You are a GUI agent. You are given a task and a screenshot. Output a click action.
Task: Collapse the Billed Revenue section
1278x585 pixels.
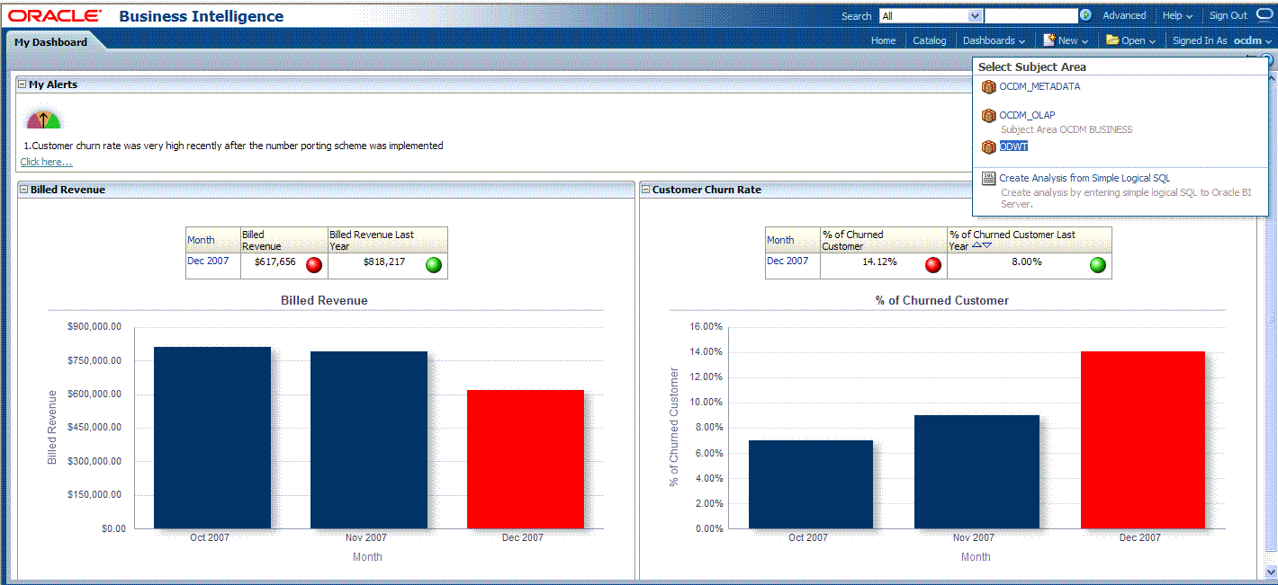24,190
